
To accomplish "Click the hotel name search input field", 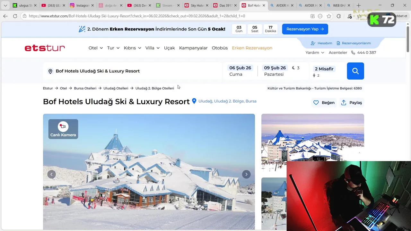I will (x=133, y=71).
